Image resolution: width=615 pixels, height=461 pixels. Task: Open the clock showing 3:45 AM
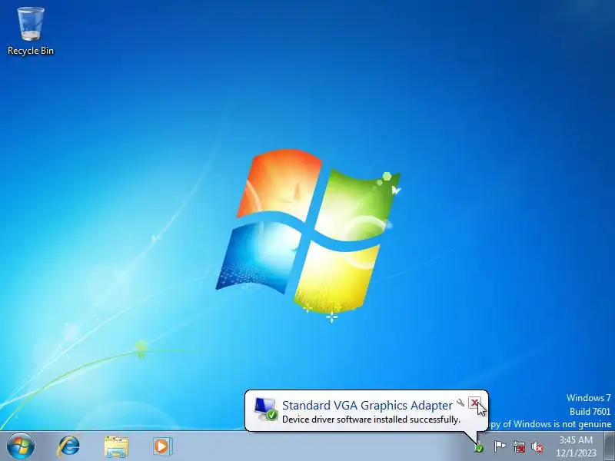pos(576,446)
